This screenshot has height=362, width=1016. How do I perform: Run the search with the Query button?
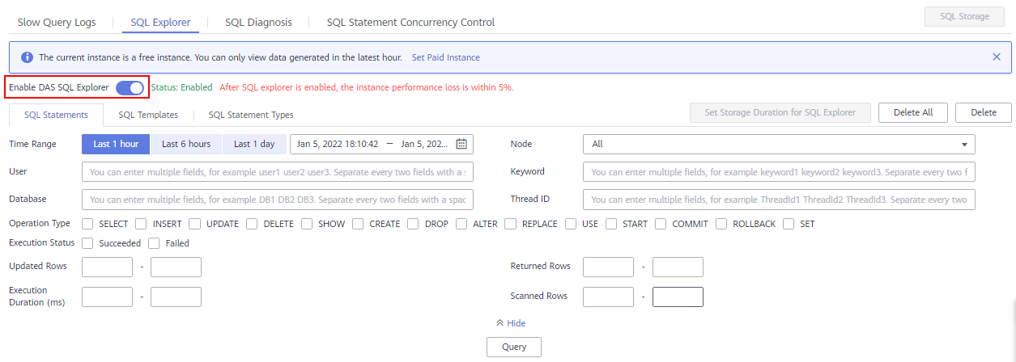(514, 347)
